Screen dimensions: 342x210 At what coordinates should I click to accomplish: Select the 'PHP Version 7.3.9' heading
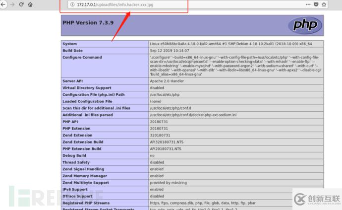click(88, 23)
